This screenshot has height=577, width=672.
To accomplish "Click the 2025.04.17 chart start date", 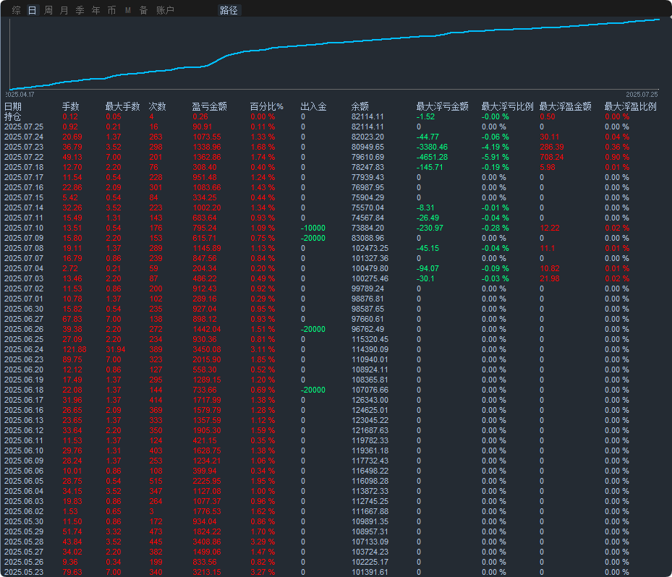I will coord(20,95).
